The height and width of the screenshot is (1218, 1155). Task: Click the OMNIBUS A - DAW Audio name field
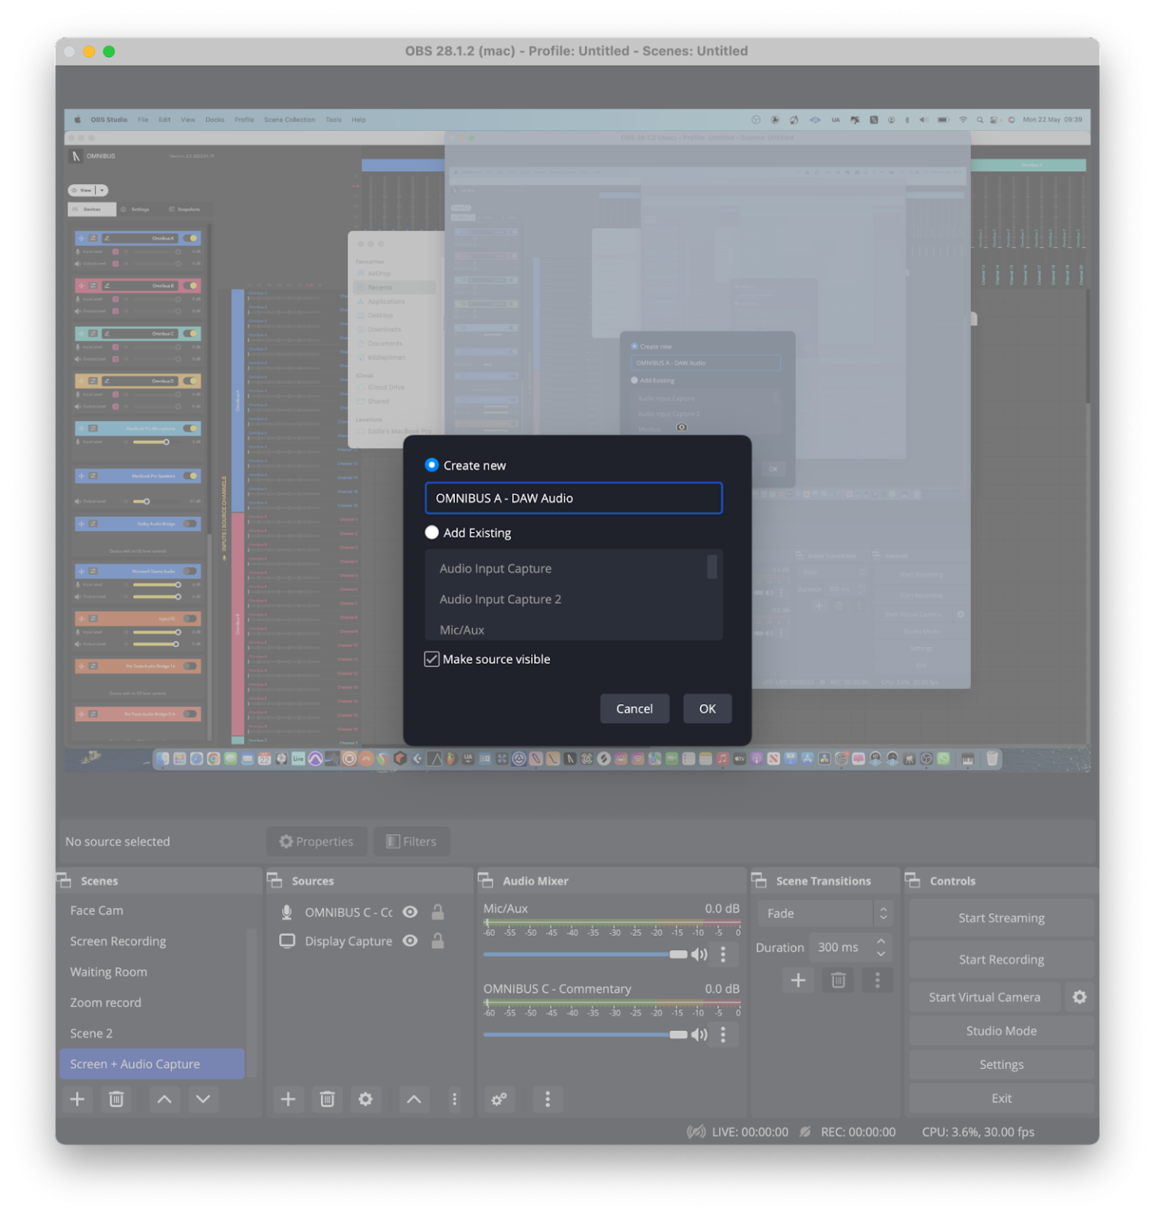click(x=573, y=498)
